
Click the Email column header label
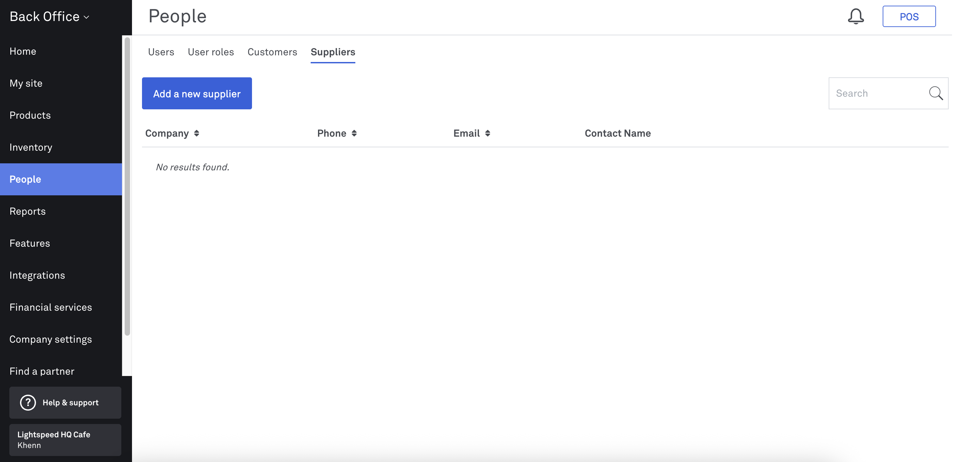466,133
